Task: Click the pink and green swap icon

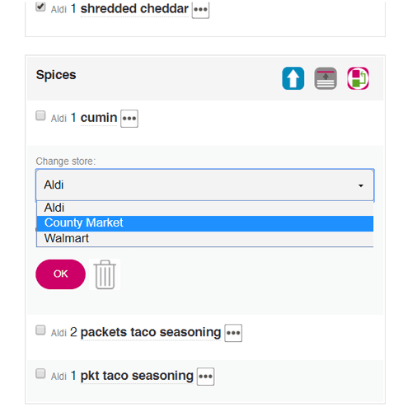Action: (x=358, y=78)
